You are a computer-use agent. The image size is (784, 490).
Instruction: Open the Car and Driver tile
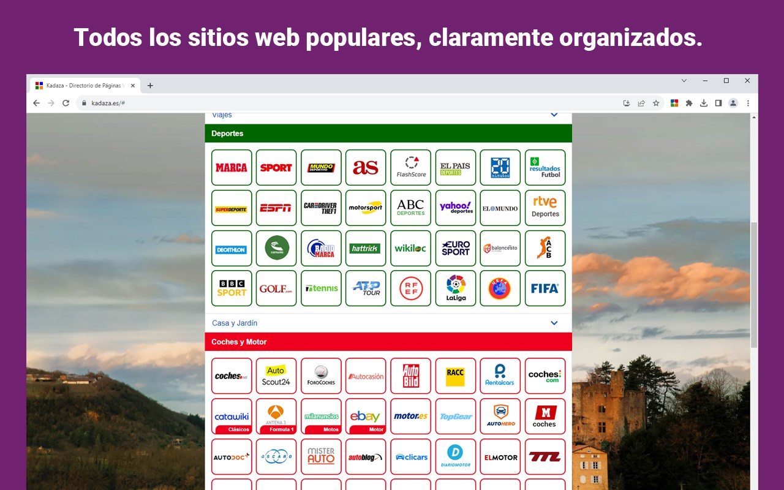(x=321, y=208)
